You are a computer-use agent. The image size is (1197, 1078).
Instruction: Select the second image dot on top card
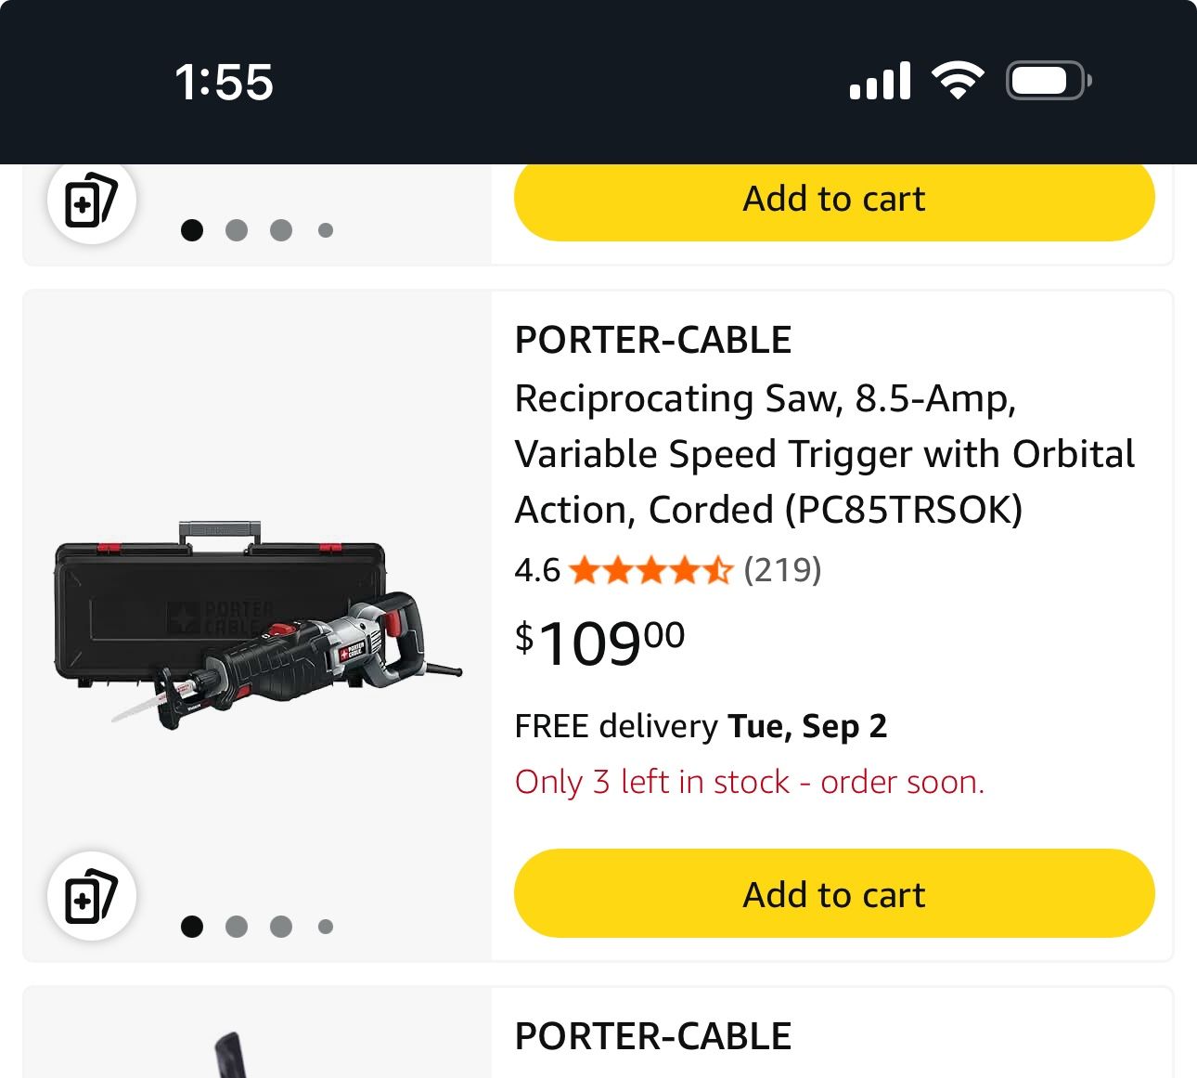click(x=237, y=230)
